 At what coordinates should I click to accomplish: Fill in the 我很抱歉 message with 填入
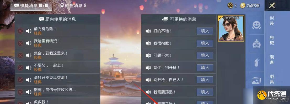pos(205,43)
